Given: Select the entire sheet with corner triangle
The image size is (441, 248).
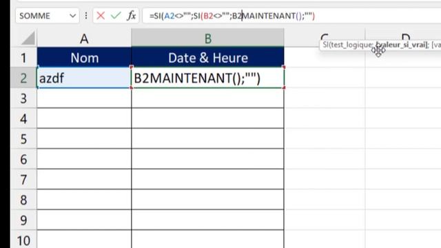Looking at the screenshot, I should [x=28, y=38].
